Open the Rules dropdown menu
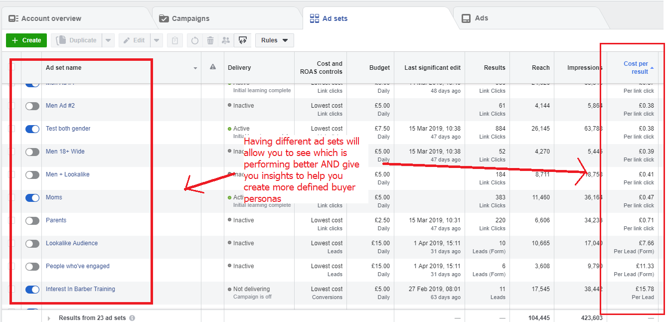The width and height of the screenshot is (668, 322). pyautogui.click(x=274, y=40)
